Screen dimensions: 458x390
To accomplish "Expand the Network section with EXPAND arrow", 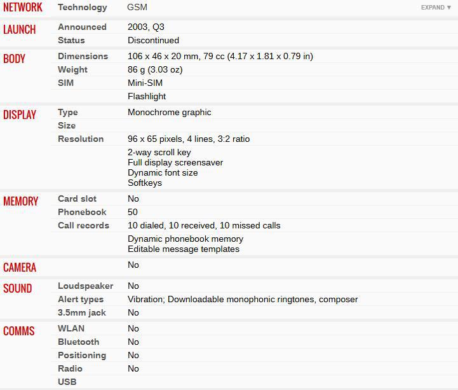I will (x=436, y=8).
